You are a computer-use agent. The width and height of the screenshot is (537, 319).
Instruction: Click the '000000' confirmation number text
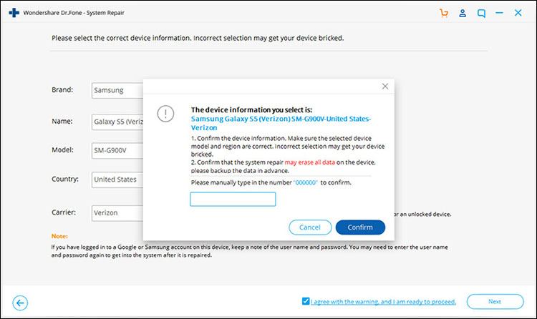tap(306, 183)
